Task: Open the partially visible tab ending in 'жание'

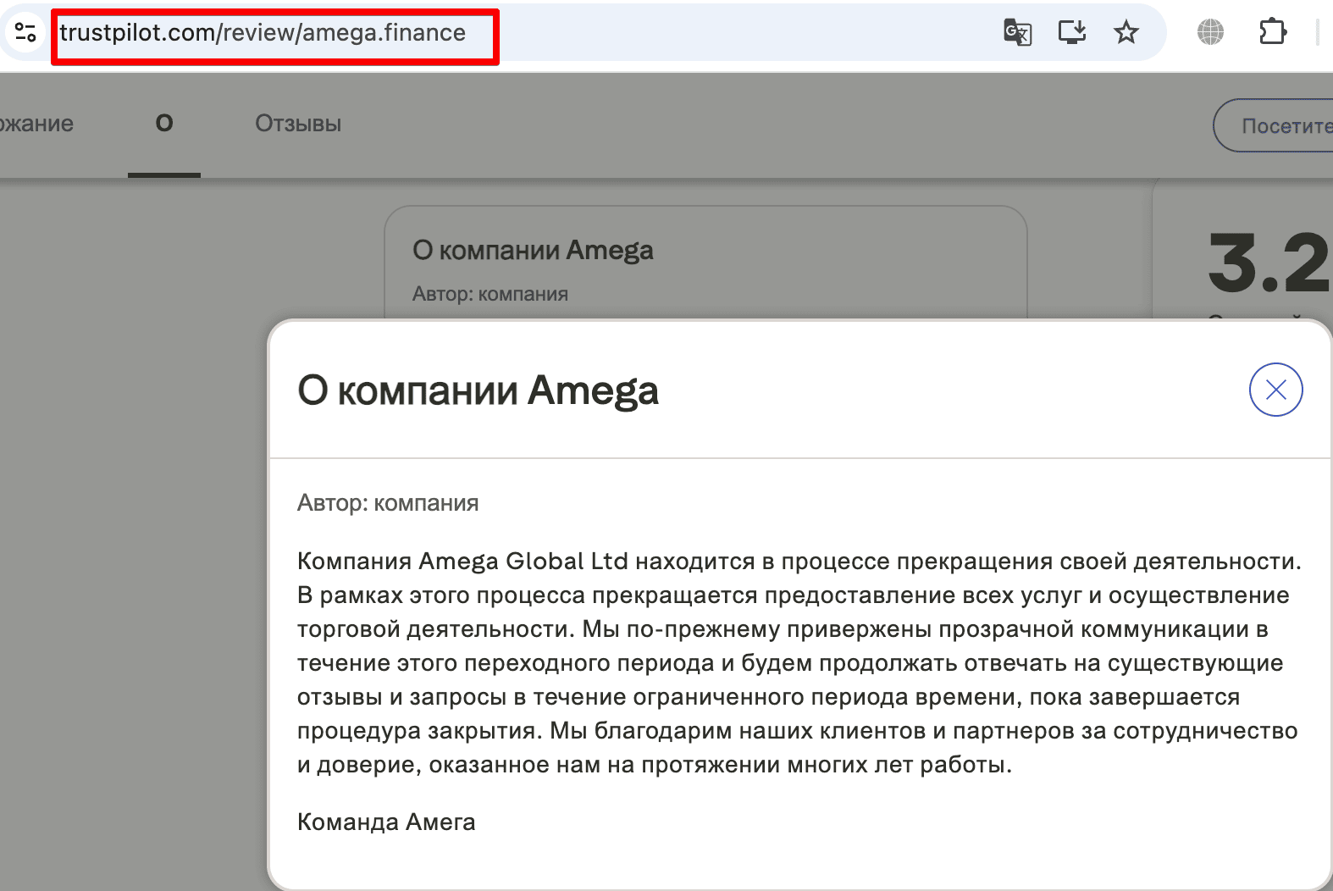Action: pyautogui.click(x=36, y=124)
